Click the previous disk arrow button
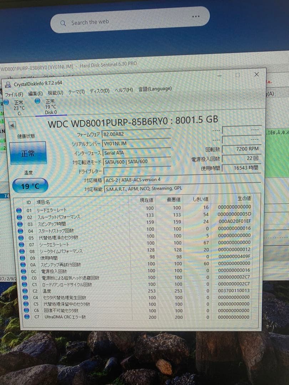 click(12, 126)
